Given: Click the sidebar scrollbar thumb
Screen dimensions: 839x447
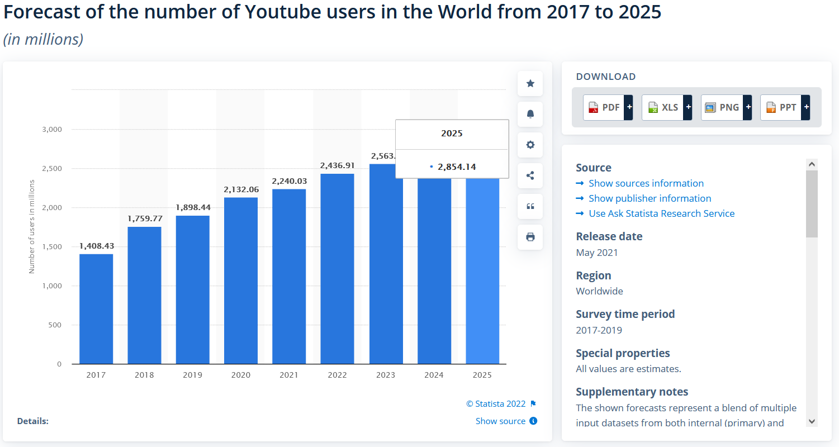Looking at the screenshot, I should tap(812, 204).
